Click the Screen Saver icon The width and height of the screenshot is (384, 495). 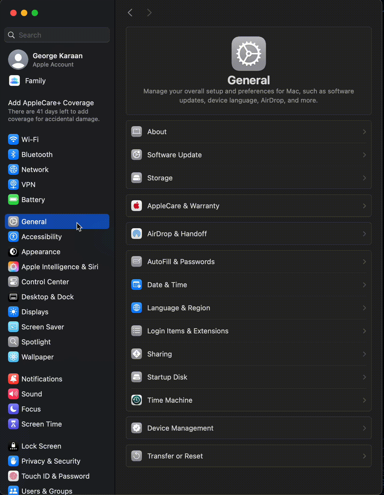[13, 327]
